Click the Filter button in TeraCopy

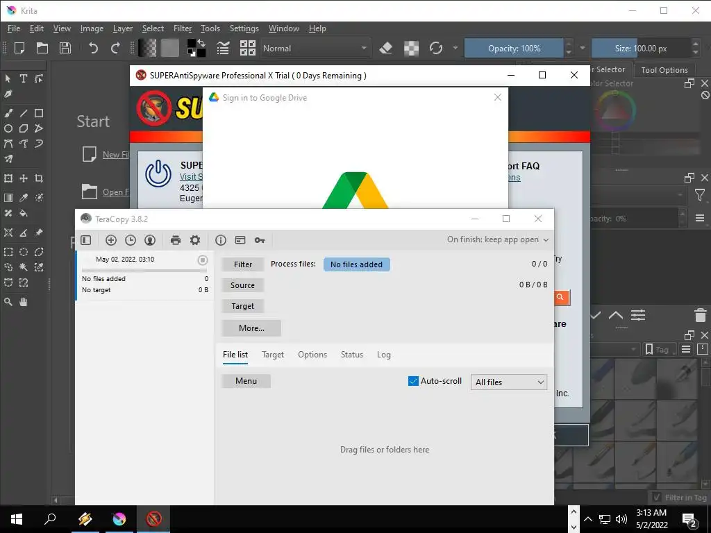click(x=242, y=264)
